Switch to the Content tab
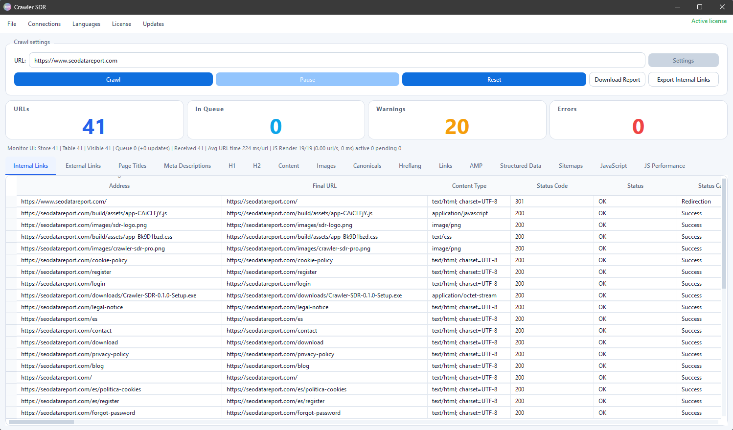This screenshot has width=733, height=430. click(x=289, y=166)
